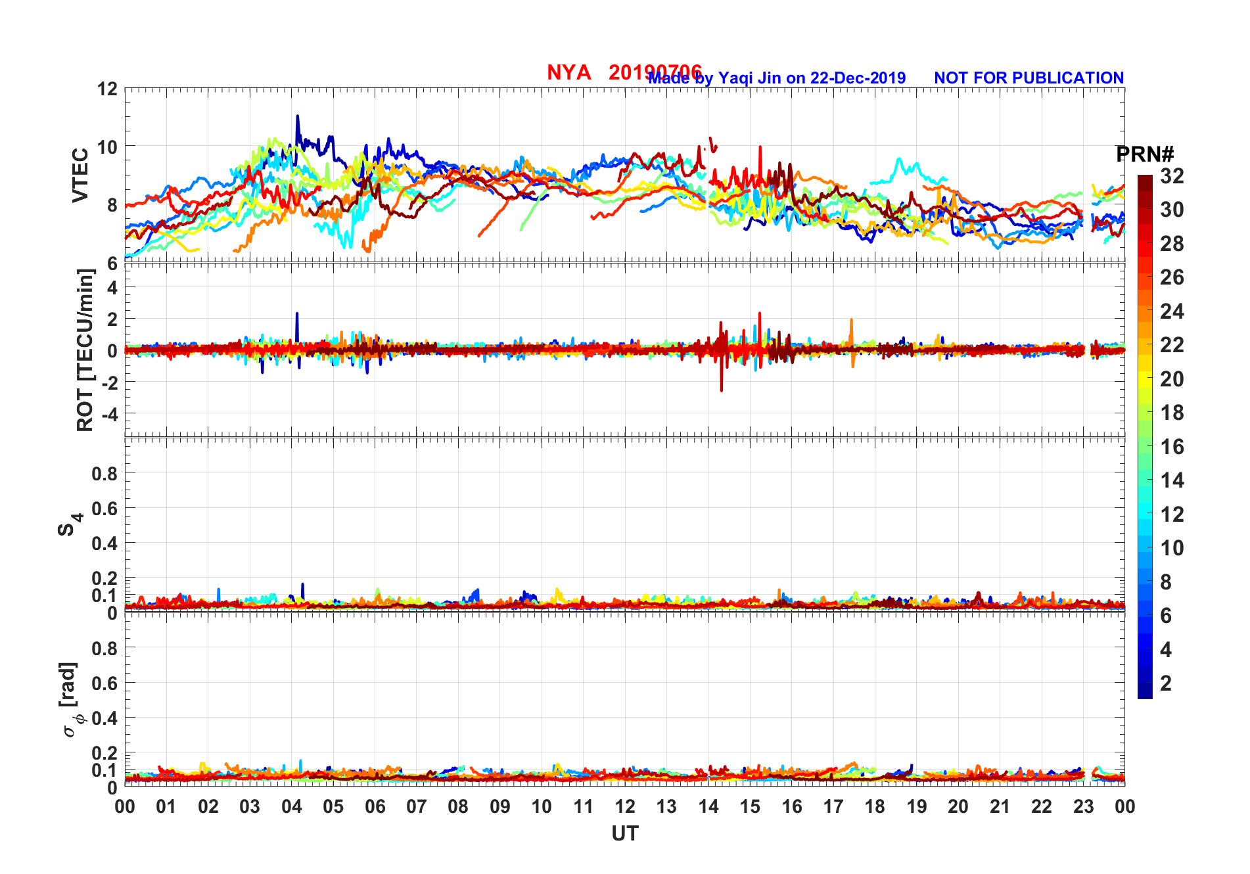Click the "07" hour tick on the UT axis
The image size is (1250, 874).
click(417, 806)
